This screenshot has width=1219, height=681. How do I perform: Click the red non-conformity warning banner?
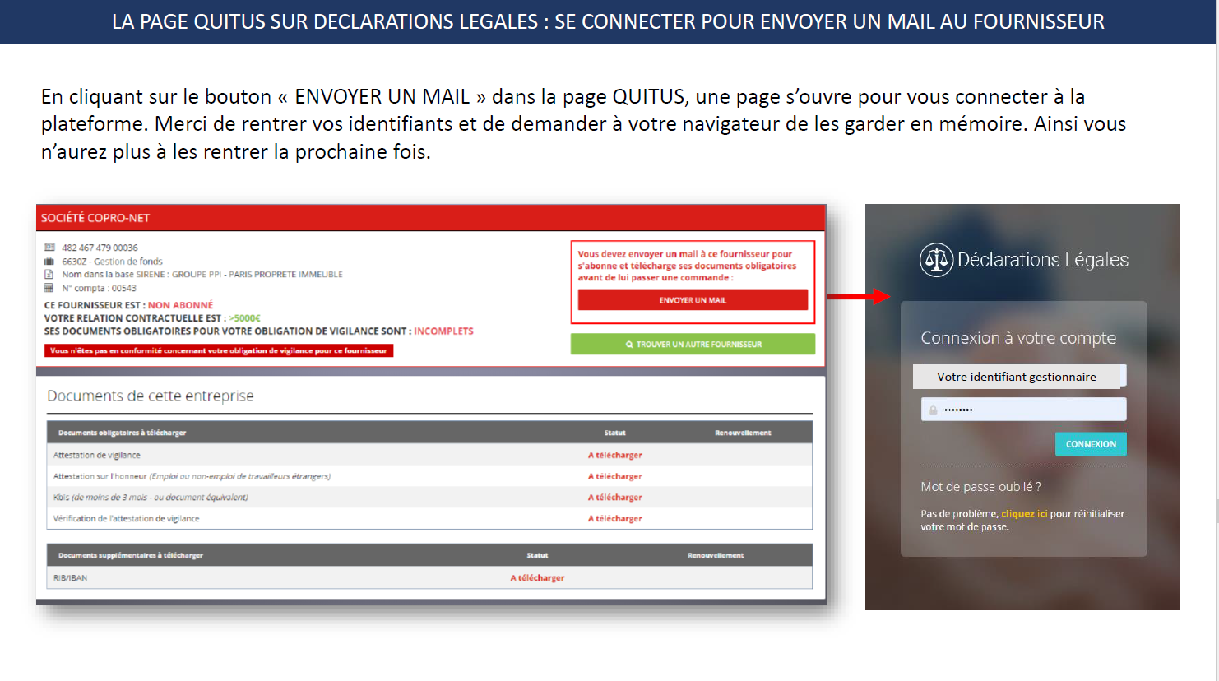[219, 351]
